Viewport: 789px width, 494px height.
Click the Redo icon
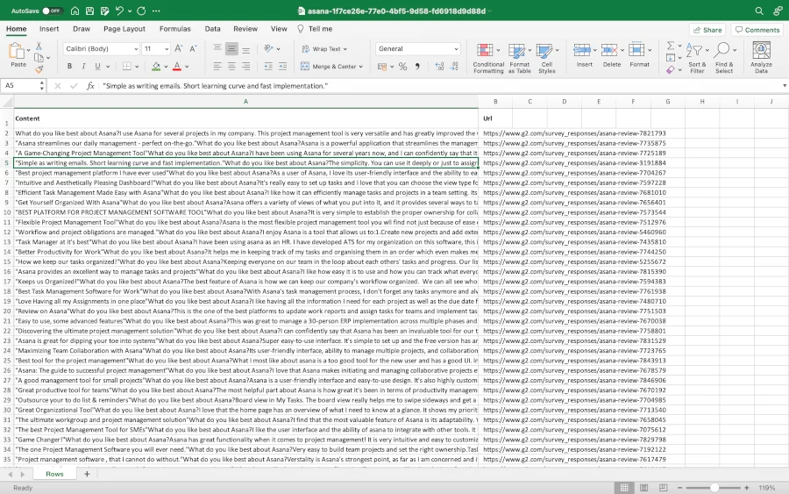point(141,11)
